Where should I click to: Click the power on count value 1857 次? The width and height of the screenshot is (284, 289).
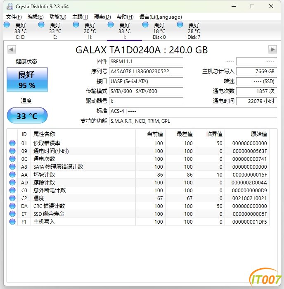[x=257, y=91]
